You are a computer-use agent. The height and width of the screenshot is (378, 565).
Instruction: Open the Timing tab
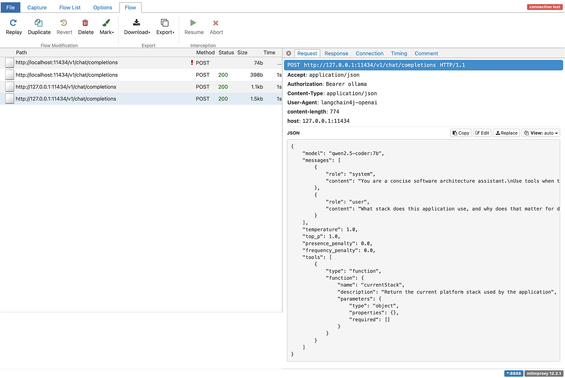click(x=399, y=54)
